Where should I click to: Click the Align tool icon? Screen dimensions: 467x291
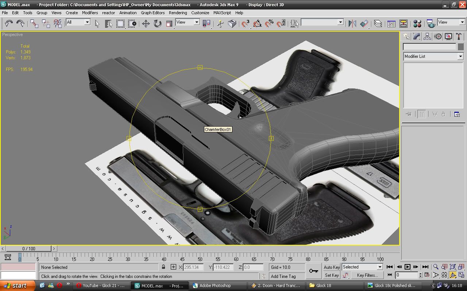(x=364, y=24)
